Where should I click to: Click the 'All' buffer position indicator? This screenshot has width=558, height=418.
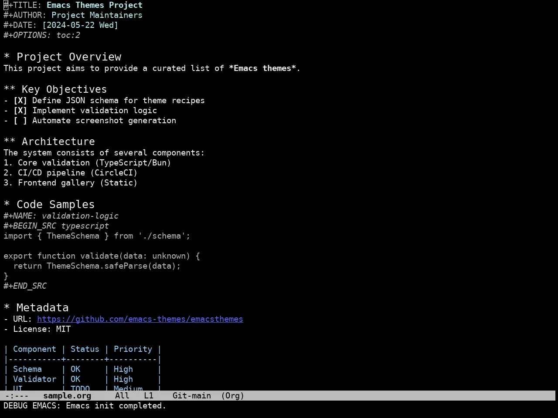pos(122,396)
